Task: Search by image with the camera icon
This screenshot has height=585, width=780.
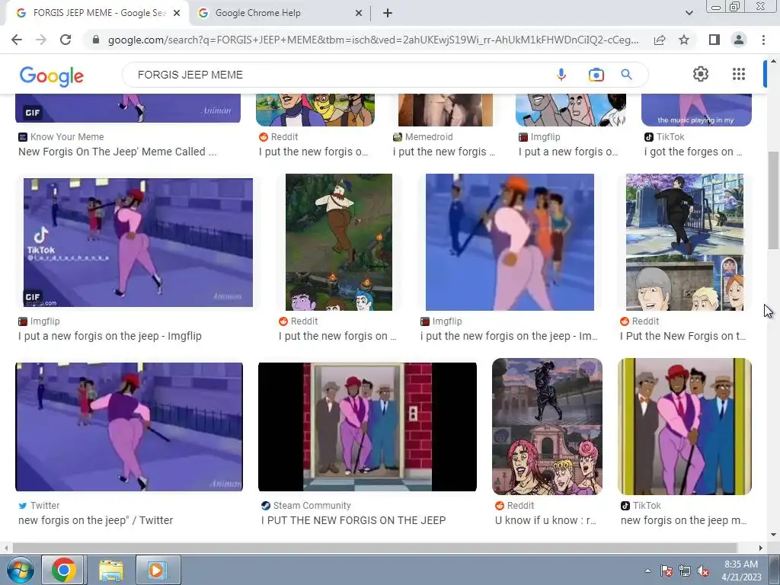Action: click(x=596, y=75)
